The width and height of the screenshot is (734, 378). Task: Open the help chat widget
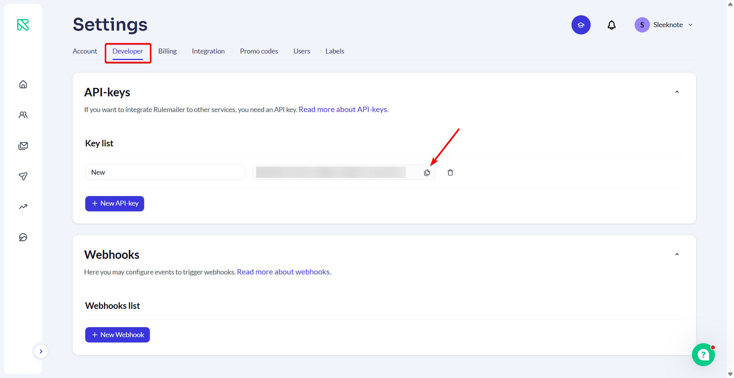pyautogui.click(x=703, y=355)
